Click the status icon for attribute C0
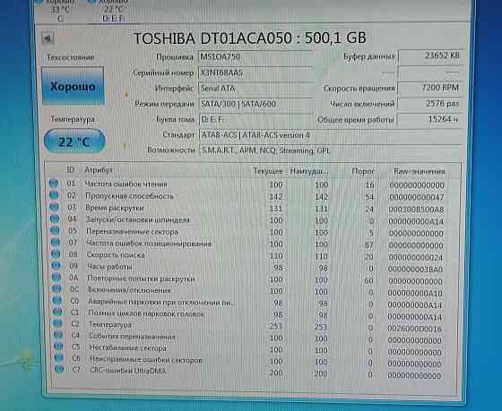Viewport: 502px width, 411px height. click(x=57, y=300)
